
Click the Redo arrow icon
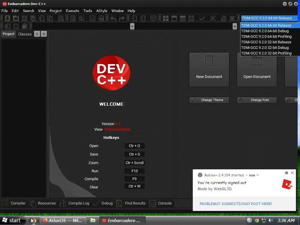[122, 18]
